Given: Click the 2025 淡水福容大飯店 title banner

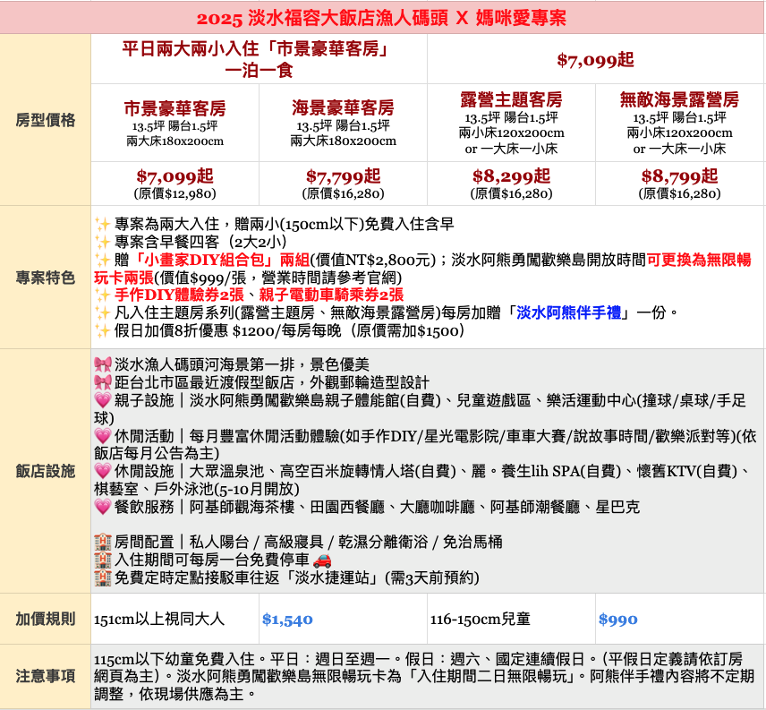Looking at the screenshot, I should coord(381,18).
